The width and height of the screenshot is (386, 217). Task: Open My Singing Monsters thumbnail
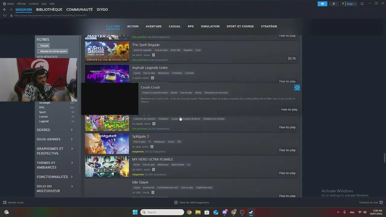(107, 123)
